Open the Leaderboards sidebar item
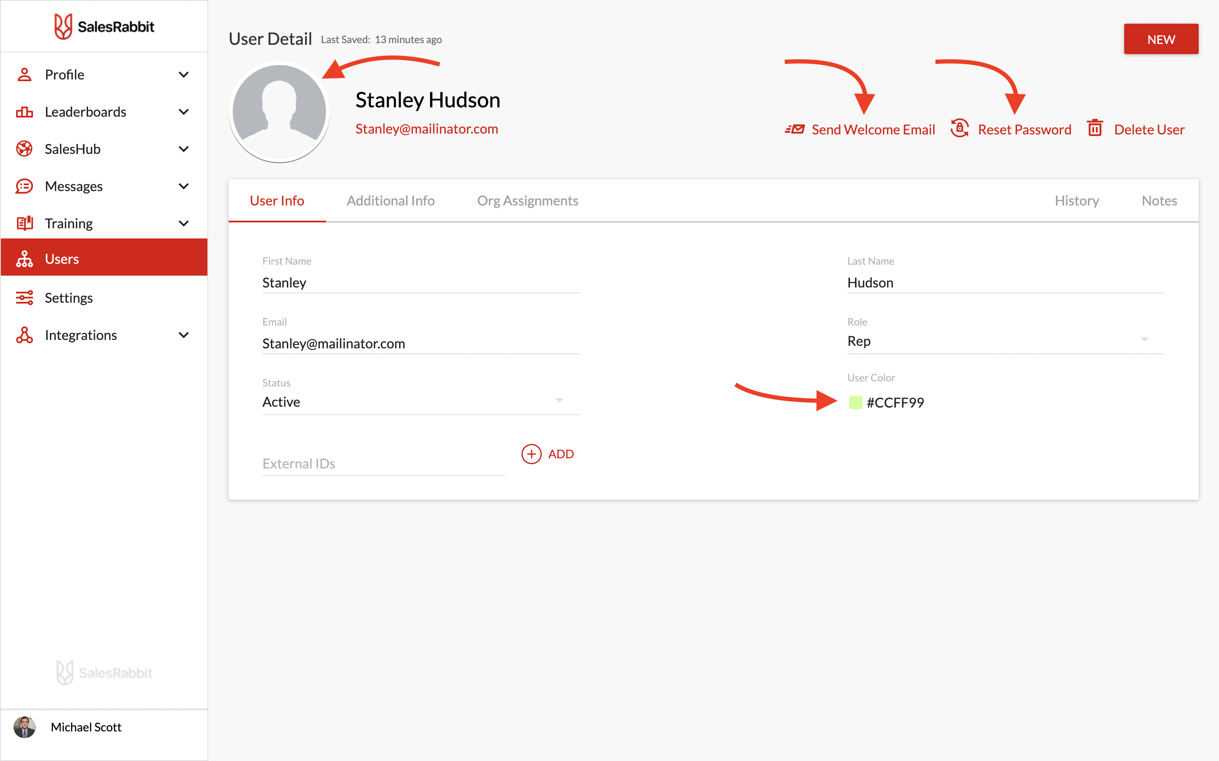This screenshot has width=1219, height=761. (x=104, y=112)
